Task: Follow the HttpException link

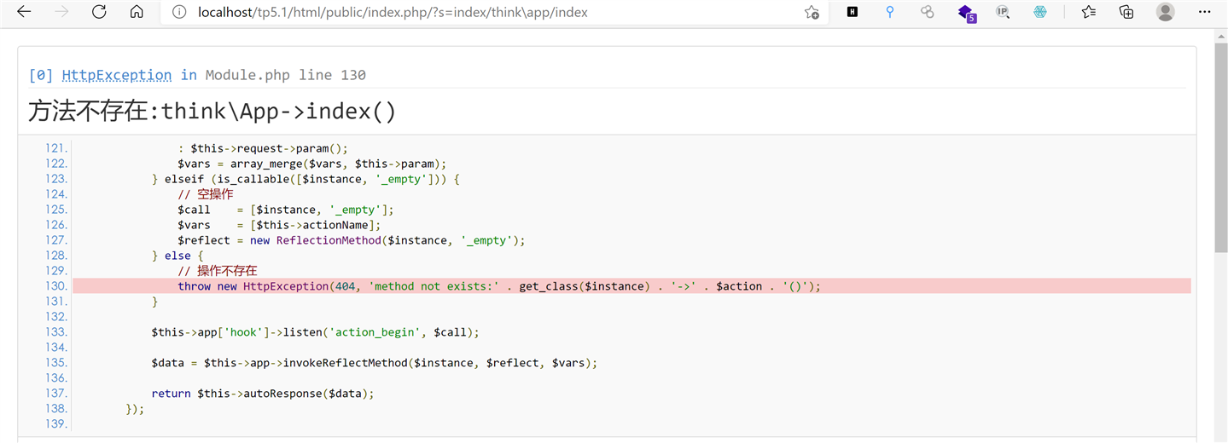Action: [117, 75]
